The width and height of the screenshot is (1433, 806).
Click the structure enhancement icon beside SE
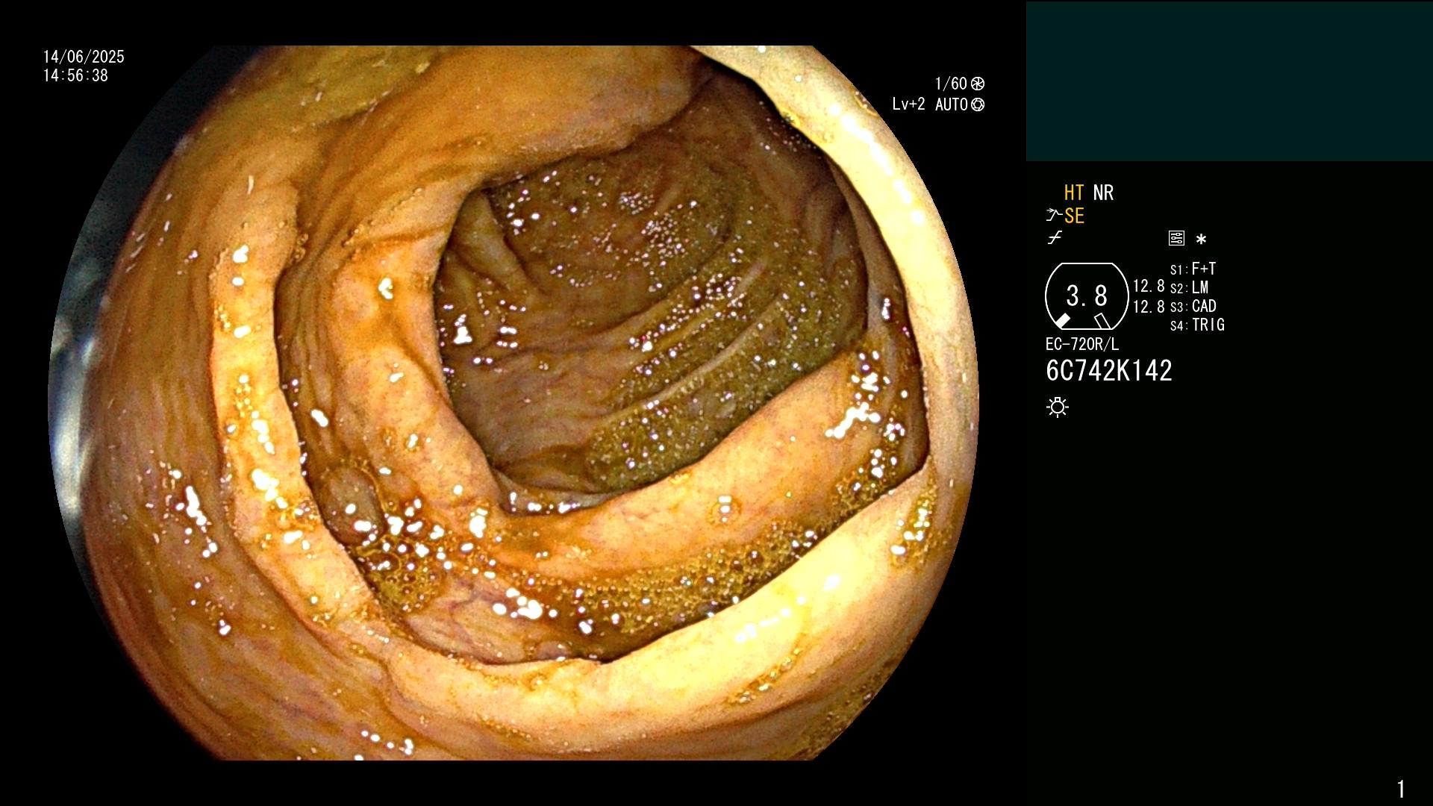tap(1053, 216)
